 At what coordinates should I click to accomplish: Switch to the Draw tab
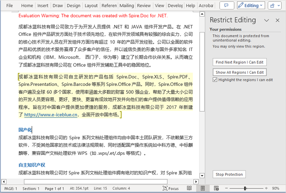click(x=58, y=6)
